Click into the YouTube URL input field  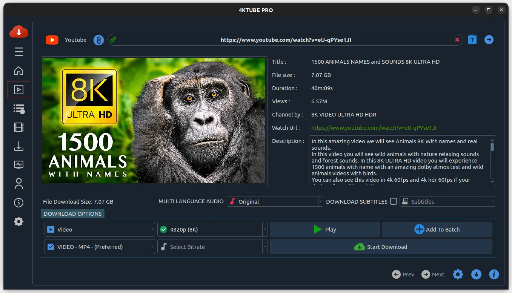(x=286, y=40)
